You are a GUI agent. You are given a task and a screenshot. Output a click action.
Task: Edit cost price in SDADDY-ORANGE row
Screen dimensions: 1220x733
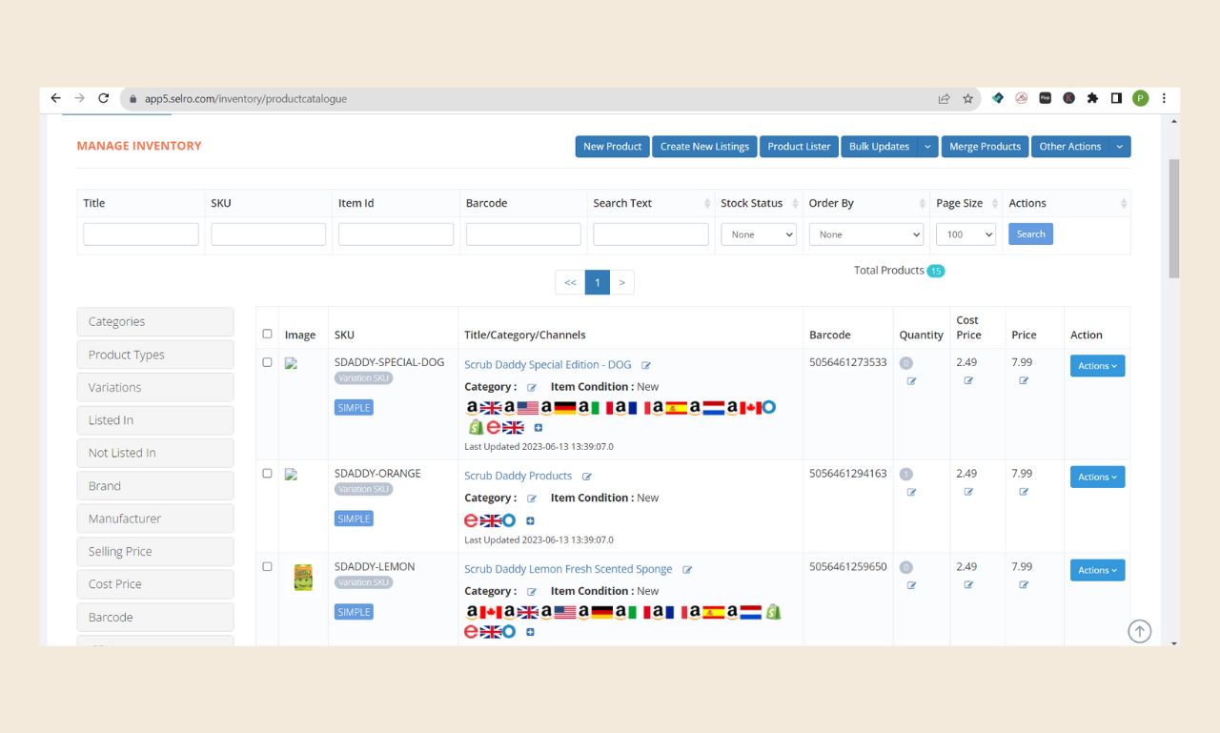click(x=968, y=492)
